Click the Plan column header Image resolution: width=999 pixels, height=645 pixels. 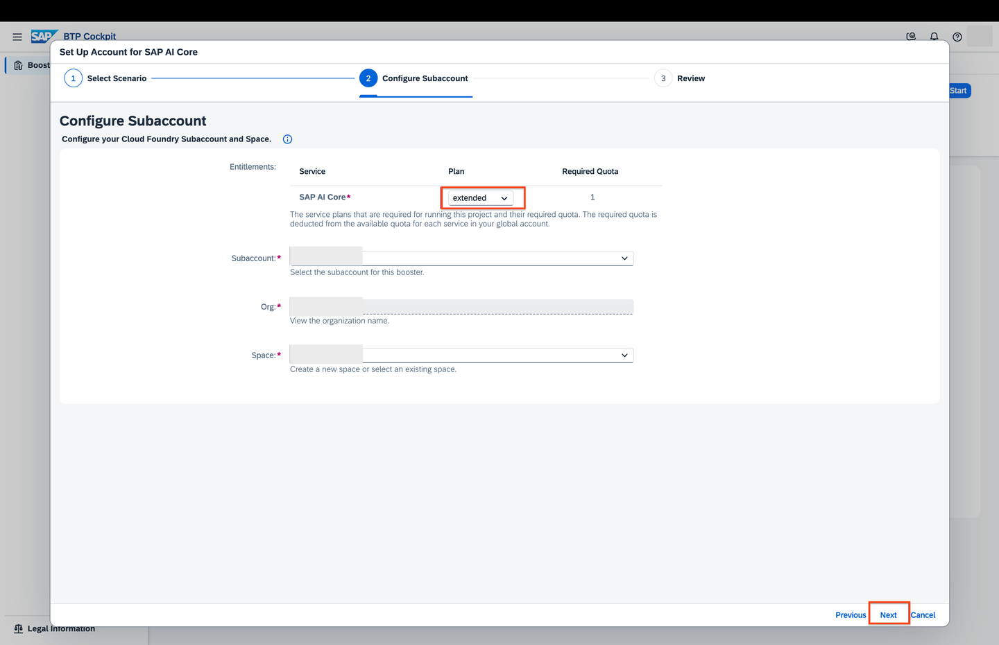(456, 171)
